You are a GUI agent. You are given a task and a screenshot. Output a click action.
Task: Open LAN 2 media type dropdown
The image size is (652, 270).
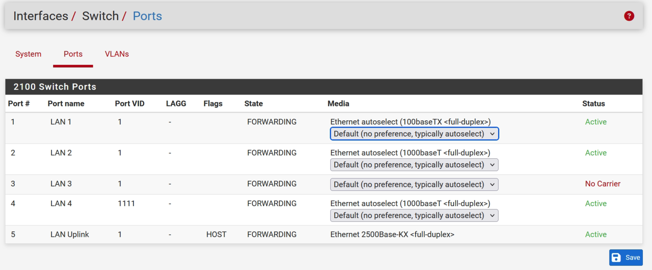(414, 165)
